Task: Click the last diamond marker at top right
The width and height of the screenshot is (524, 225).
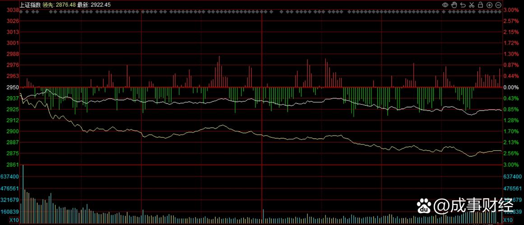Action: point(500,12)
